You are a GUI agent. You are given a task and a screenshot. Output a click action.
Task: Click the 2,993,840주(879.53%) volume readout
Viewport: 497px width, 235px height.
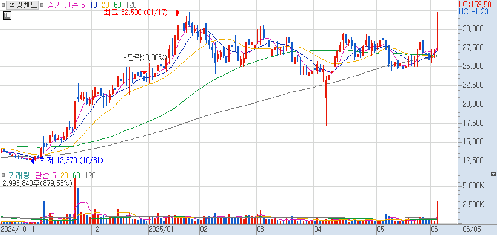(37, 183)
